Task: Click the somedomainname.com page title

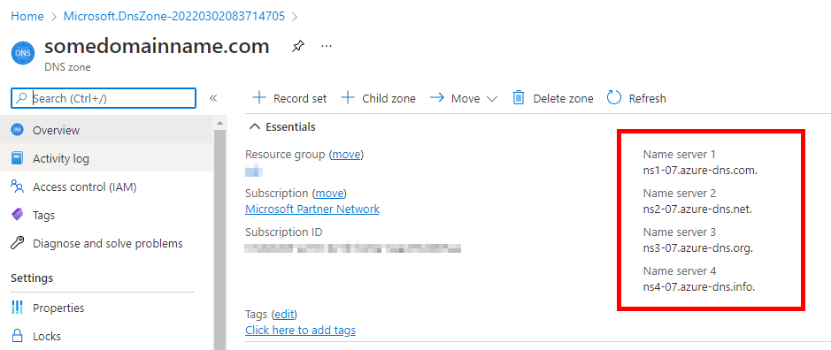Action: tap(157, 47)
